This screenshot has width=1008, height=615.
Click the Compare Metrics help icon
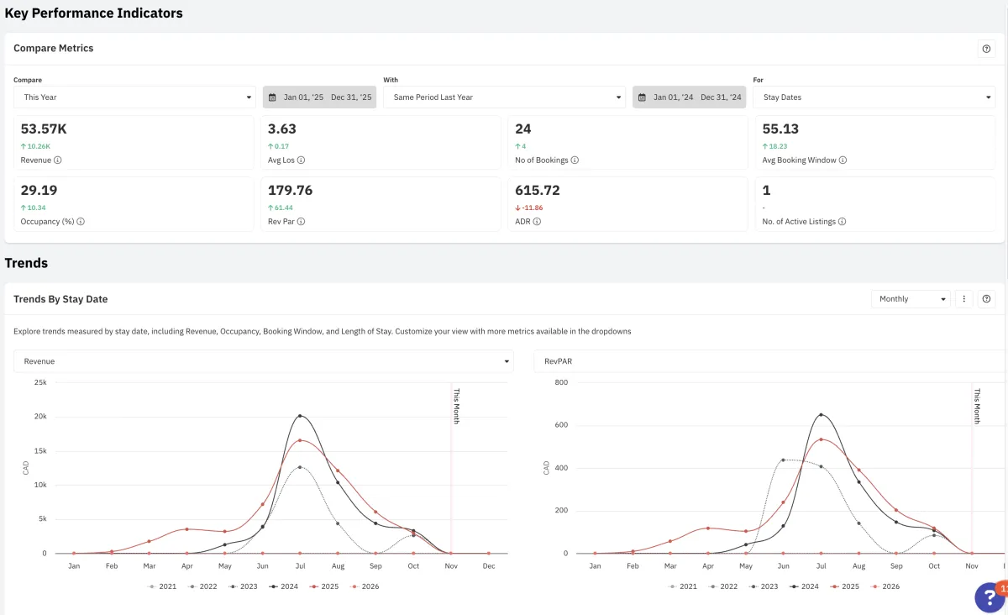coord(986,49)
